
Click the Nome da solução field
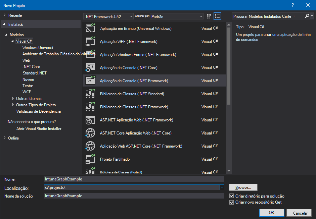point(134,196)
